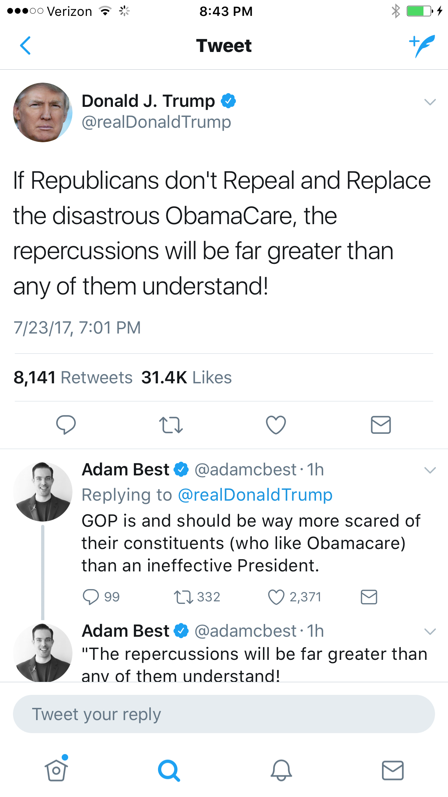The height and width of the screenshot is (797, 448).
Task: Retweet Donald J. Trump's tweet
Action: pos(171,425)
